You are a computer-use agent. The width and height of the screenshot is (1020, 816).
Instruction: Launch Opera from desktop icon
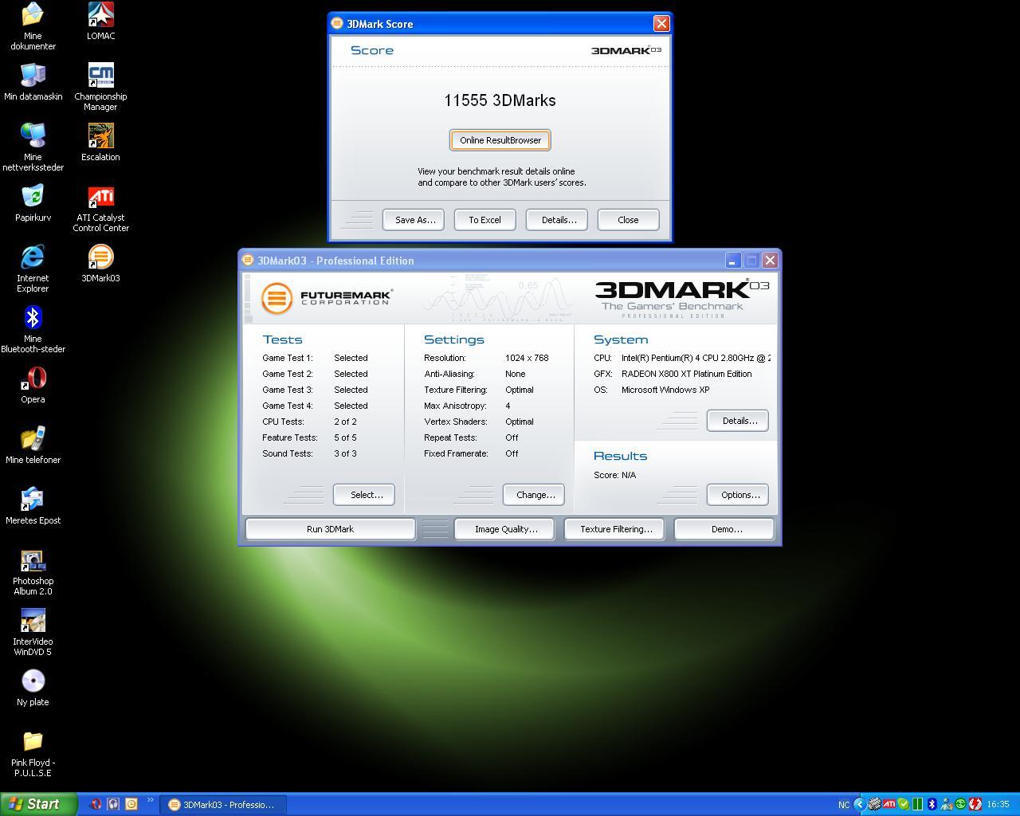click(x=33, y=385)
